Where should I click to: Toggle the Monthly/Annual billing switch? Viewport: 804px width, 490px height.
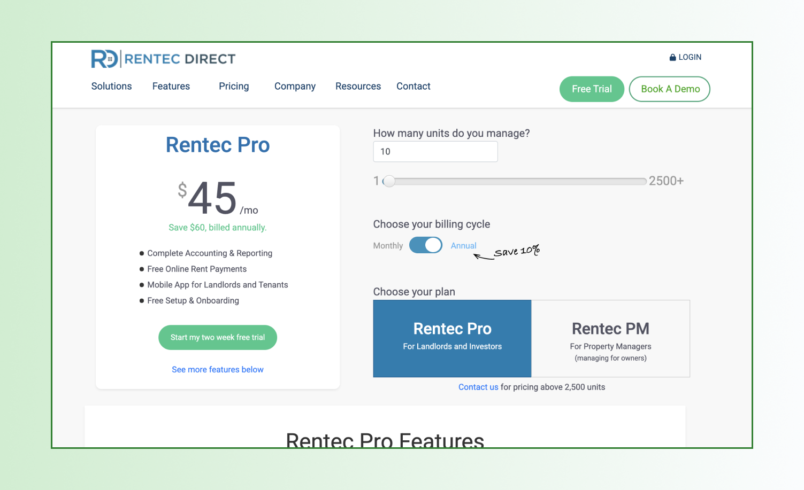click(426, 245)
